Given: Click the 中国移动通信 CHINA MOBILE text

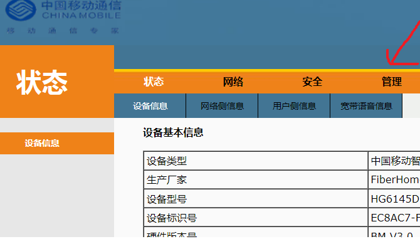Looking at the screenshot, I should pyautogui.click(x=81, y=10).
